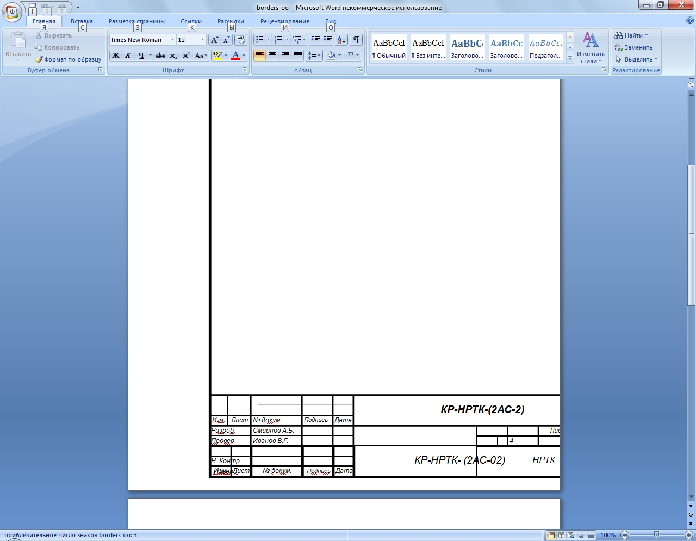Open the font size 12 dropdown
Viewport: 696px width, 541px height.
pos(202,40)
